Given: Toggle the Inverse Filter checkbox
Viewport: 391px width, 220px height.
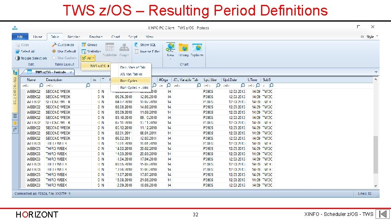Looking at the screenshot, I should point(136,51).
